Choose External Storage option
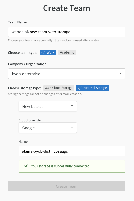Viewport: 134px width, 201px height. coord(93,88)
